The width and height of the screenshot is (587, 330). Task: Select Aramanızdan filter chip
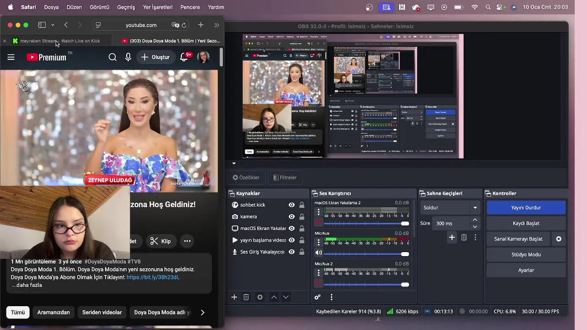pos(54,313)
